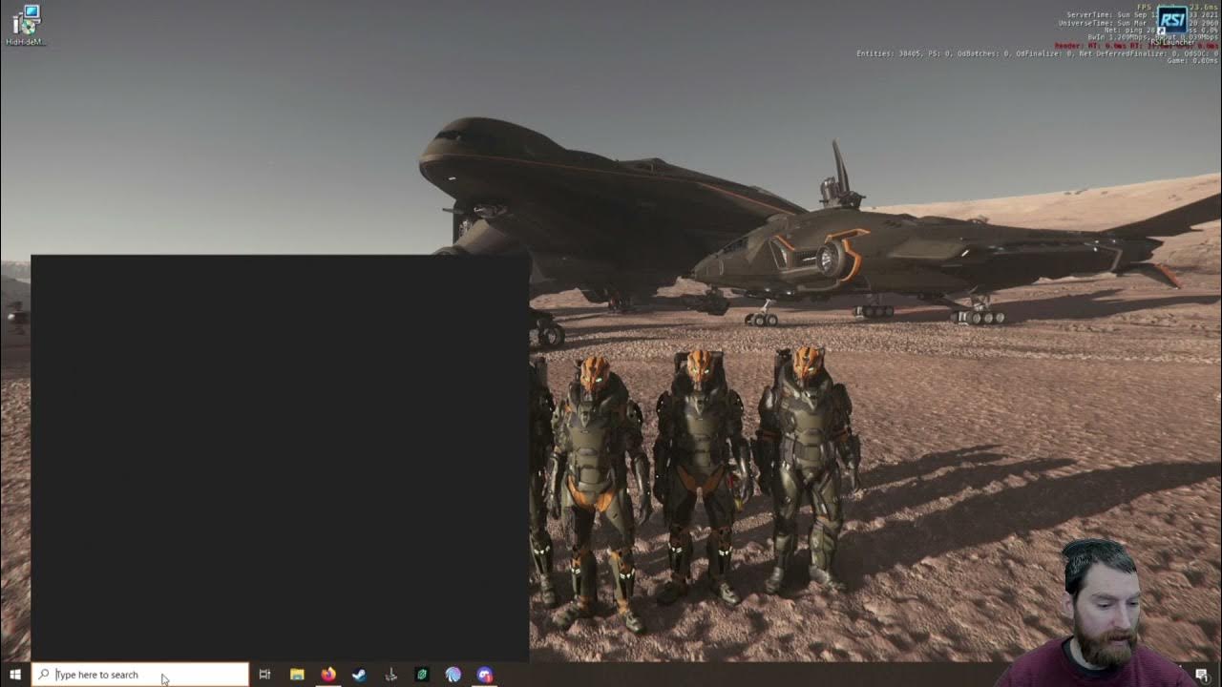This screenshot has width=1222, height=687.
Task: Open the desktop shortcut labeled HidH-deM
Action: click(25, 26)
